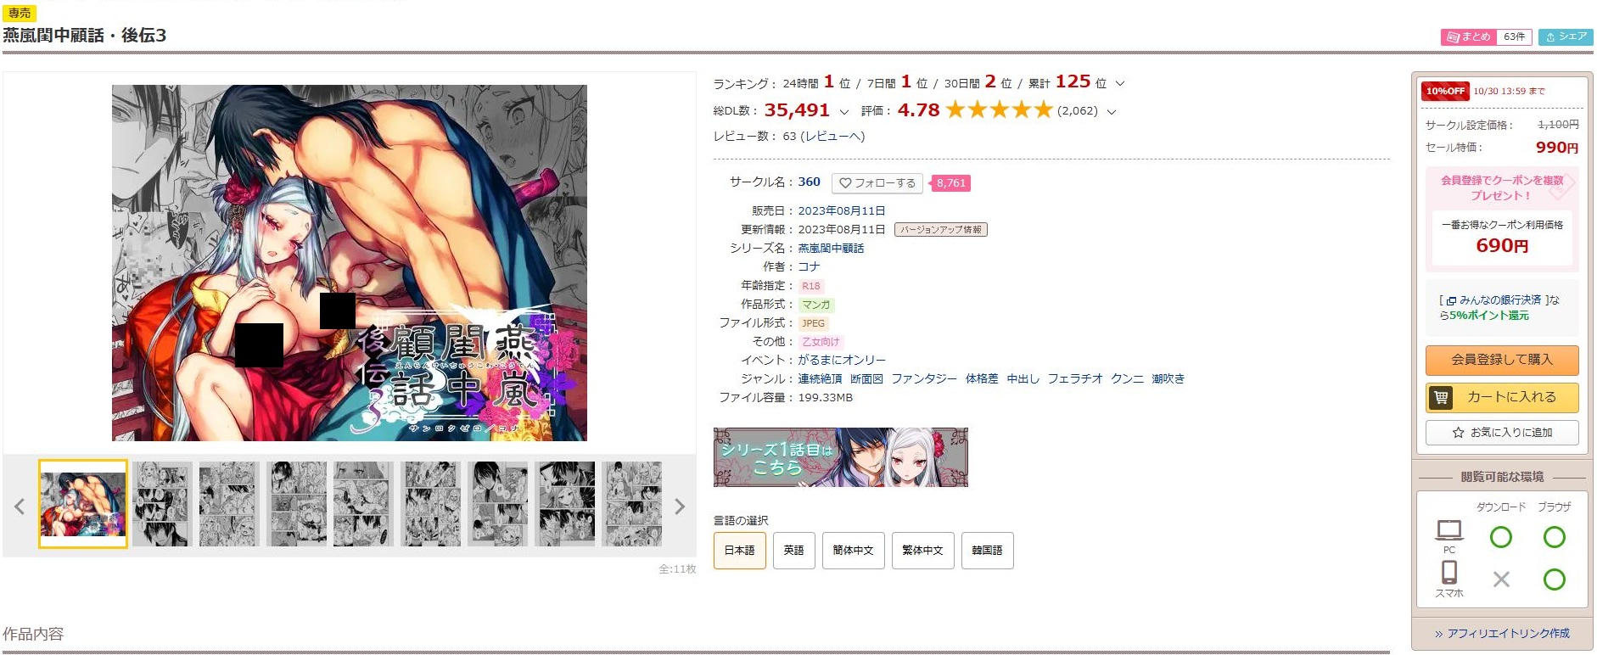
Task: Select 韓国語 language option
Action: point(987,550)
